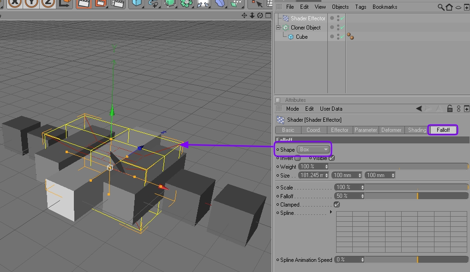Open the Tags menu

coord(361,7)
